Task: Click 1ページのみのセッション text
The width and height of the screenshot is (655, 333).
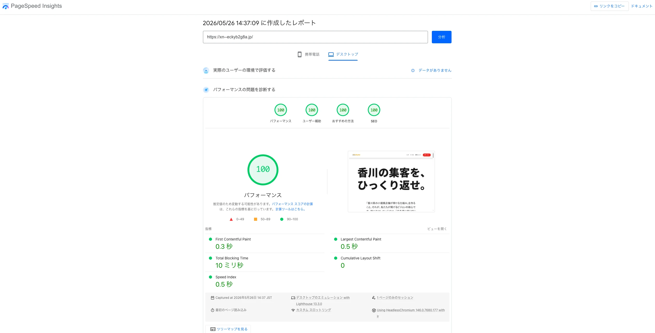Action: coord(395,298)
